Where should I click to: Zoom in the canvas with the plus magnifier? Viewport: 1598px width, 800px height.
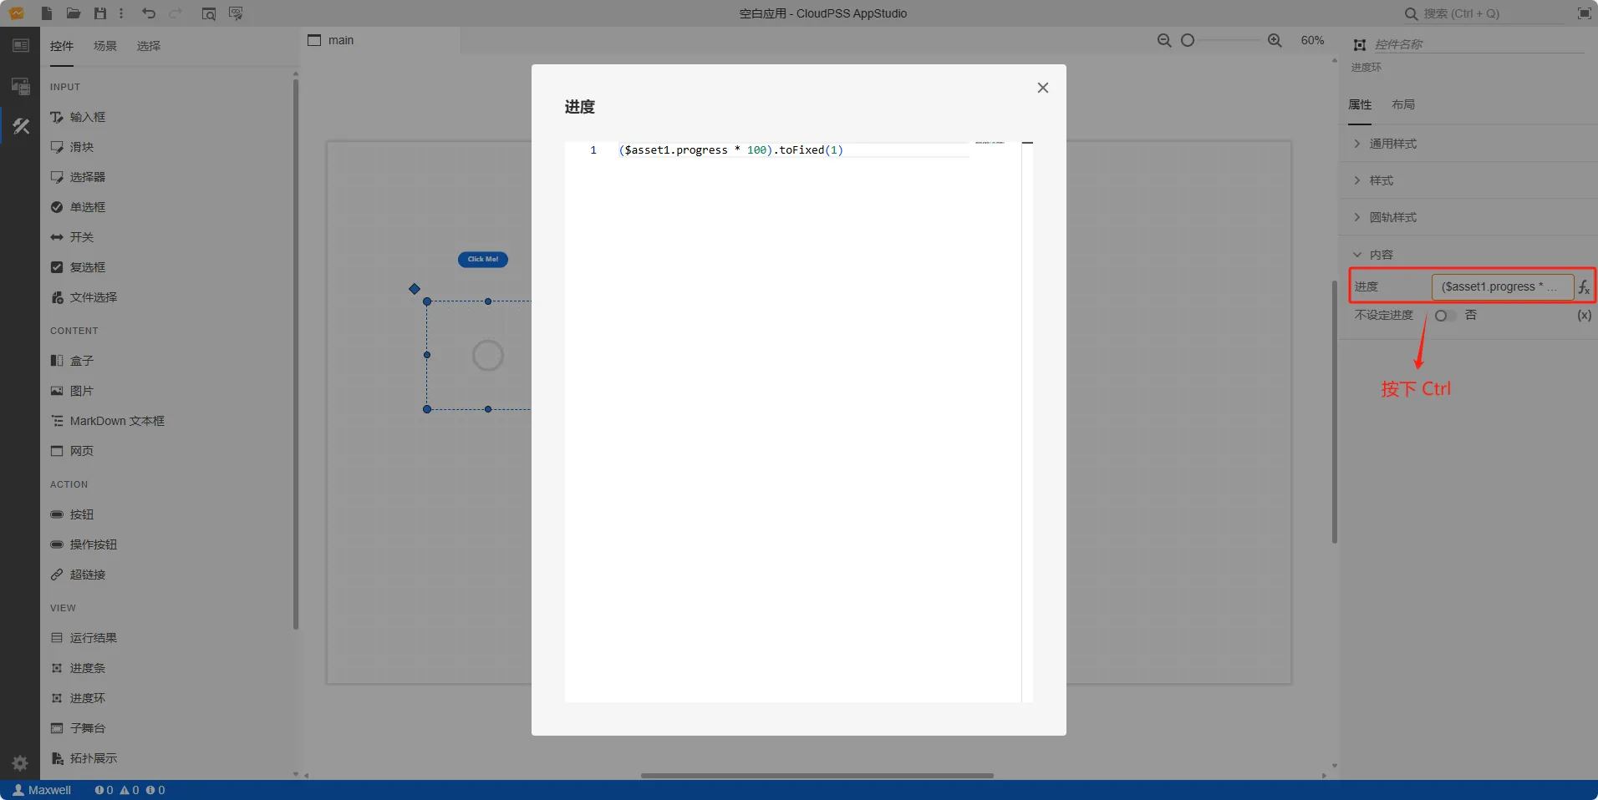1275,40
